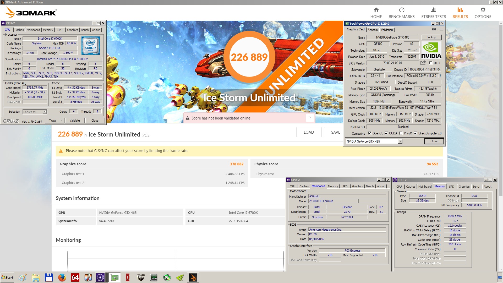The image size is (503, 283).
Task: Click the BIOS Version field 70.00.21.00.04 in GPU-Z
Action: point(392,63)
